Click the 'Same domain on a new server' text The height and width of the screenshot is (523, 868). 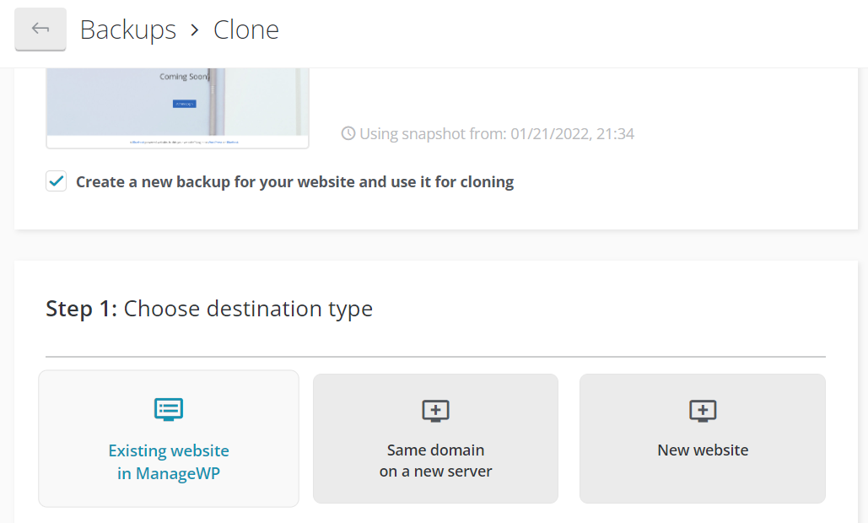(x=435, y=461)
